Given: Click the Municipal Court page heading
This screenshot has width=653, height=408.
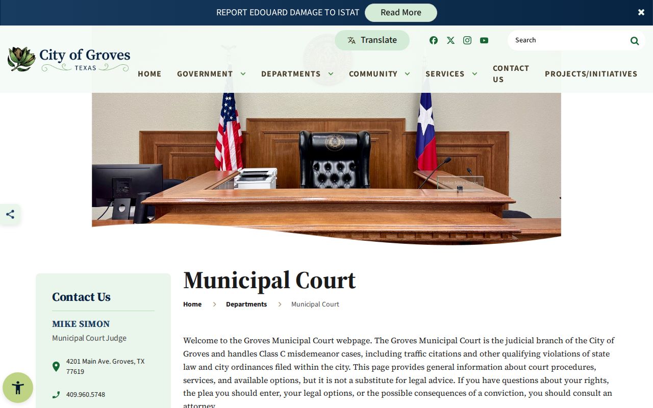Looking at the screenshot, I should [269, 280].
